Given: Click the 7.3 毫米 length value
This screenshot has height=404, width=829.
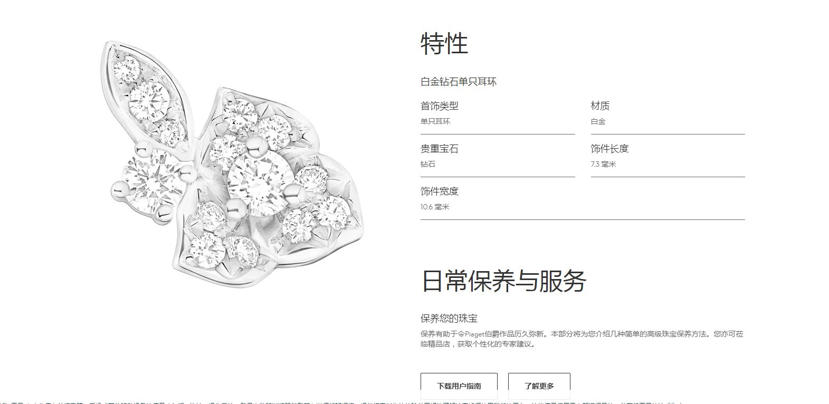Looking at the screenshot, I should tap(603, 164).
